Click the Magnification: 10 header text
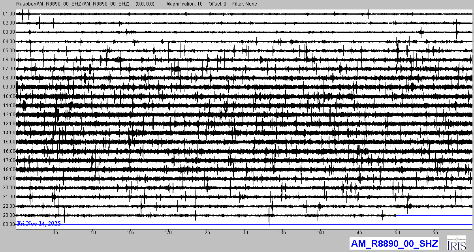This screenshot has width=474, height=252. [x=184, y=4]
